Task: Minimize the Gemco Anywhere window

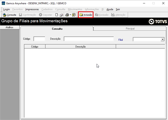Action: pyautogui.click(x=144, y=3)
